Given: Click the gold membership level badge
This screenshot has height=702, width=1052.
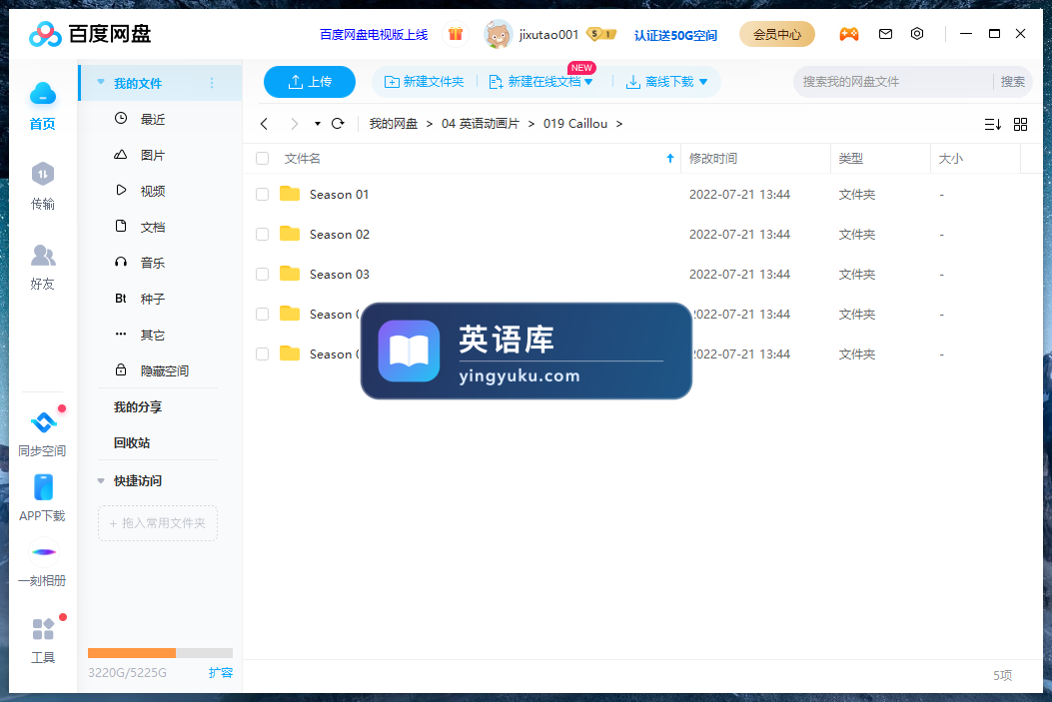Looking at the screenshot, I should coord(601,34).
